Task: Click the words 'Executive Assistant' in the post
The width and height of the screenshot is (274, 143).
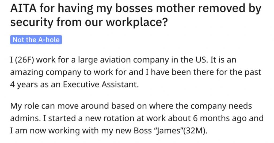Action: (x=101, y=84)
